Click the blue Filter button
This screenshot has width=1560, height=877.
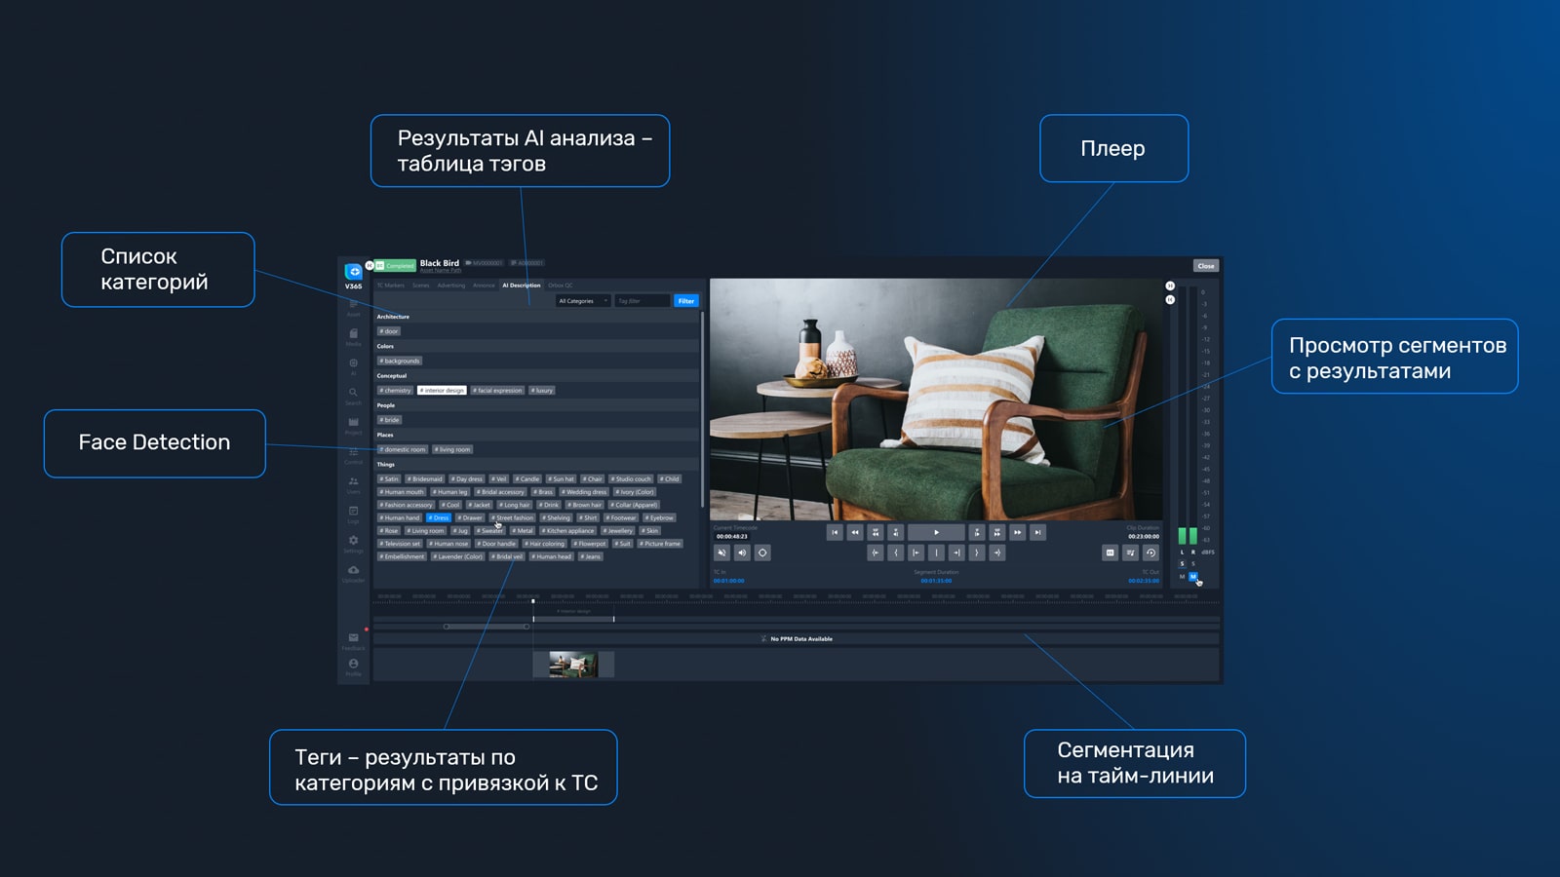[x=686, y=301]
